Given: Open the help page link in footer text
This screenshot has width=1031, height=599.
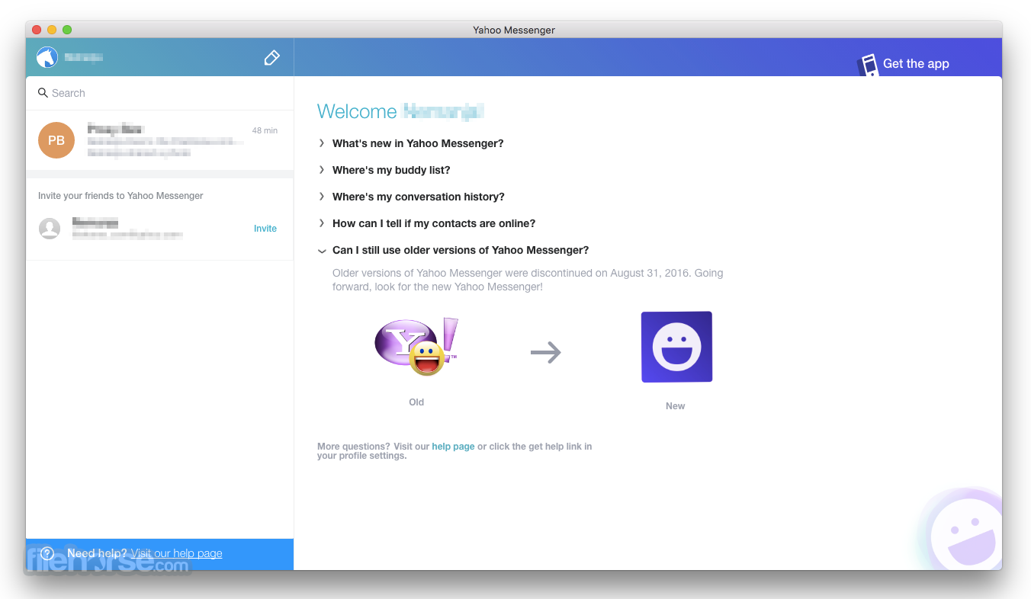Looking at the screenshot, I should click(x=453, y=447).
